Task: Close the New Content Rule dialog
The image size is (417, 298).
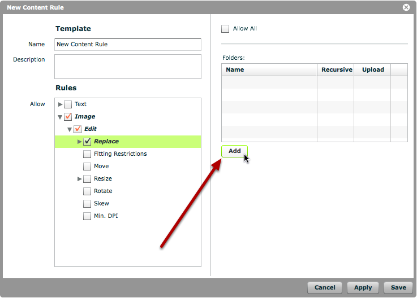Action: (x=406, y=7)
